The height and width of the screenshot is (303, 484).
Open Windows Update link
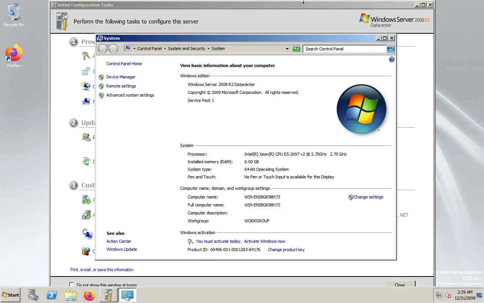click(x=121, y=249)
